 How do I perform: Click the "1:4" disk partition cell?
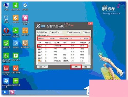pos(46,55)
